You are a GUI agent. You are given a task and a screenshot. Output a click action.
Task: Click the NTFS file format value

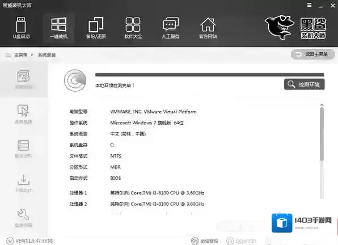point(116,156)
